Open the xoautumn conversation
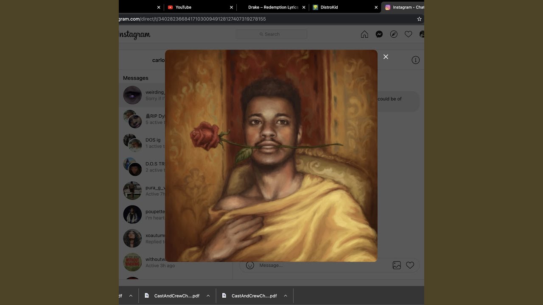This screenshot has height=305, width=543. click(143, 238)
